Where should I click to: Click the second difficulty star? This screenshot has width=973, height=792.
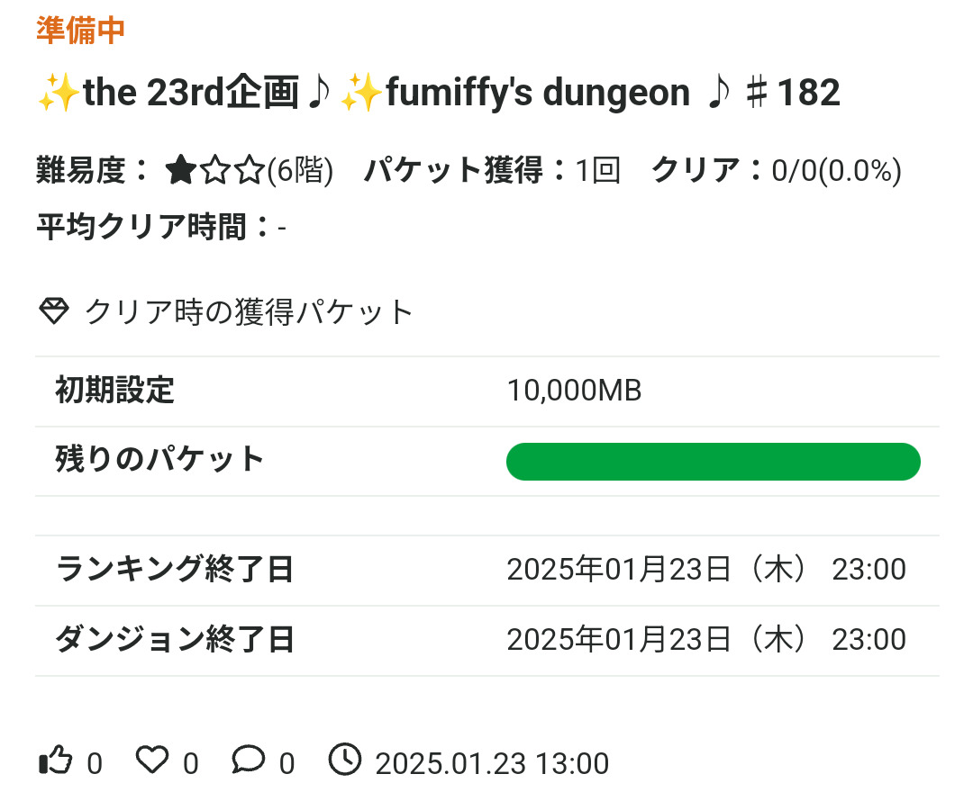215,170
